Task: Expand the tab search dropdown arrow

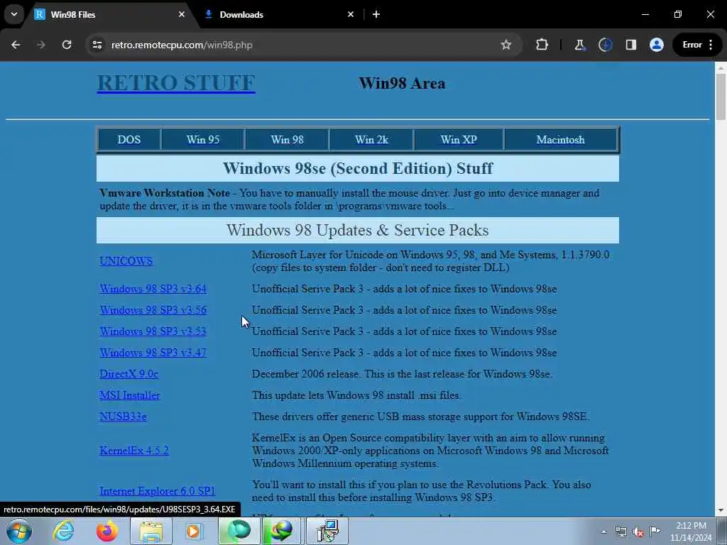Action: (x=14, y=14)
